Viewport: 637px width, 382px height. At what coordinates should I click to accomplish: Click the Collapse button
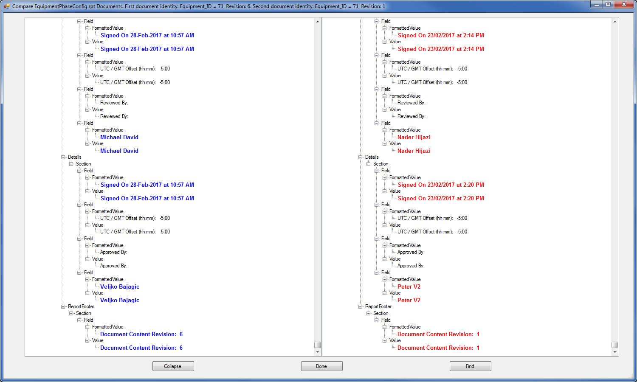173,366
